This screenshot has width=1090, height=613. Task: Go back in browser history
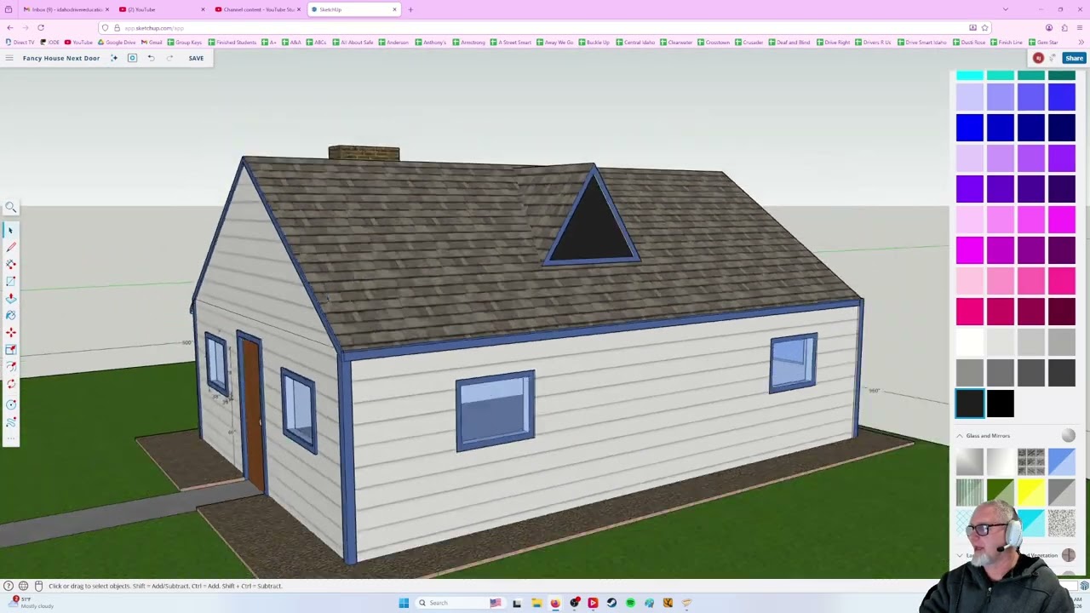tap(9, 27)
